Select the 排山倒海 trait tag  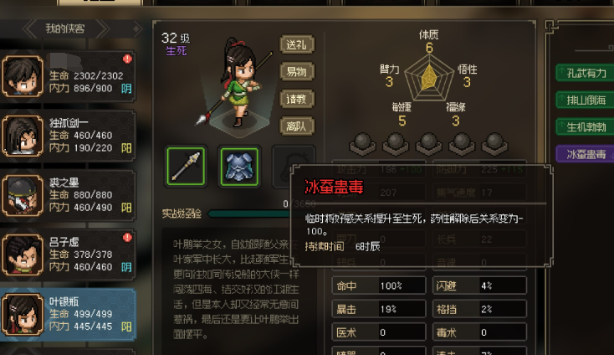tap(585, 100)
